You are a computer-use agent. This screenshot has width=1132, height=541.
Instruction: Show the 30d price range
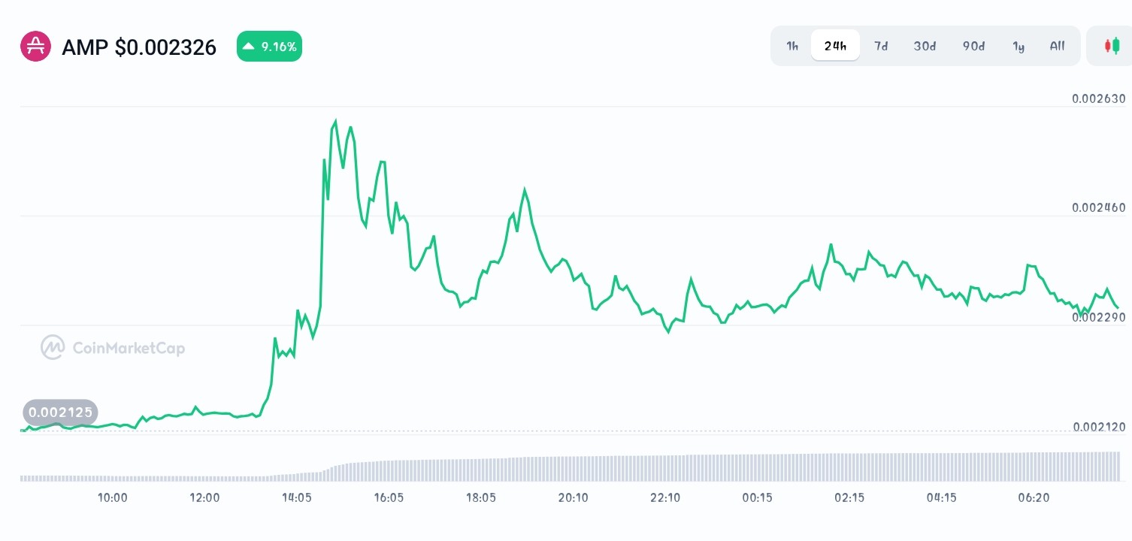click(x=925, y=46)
